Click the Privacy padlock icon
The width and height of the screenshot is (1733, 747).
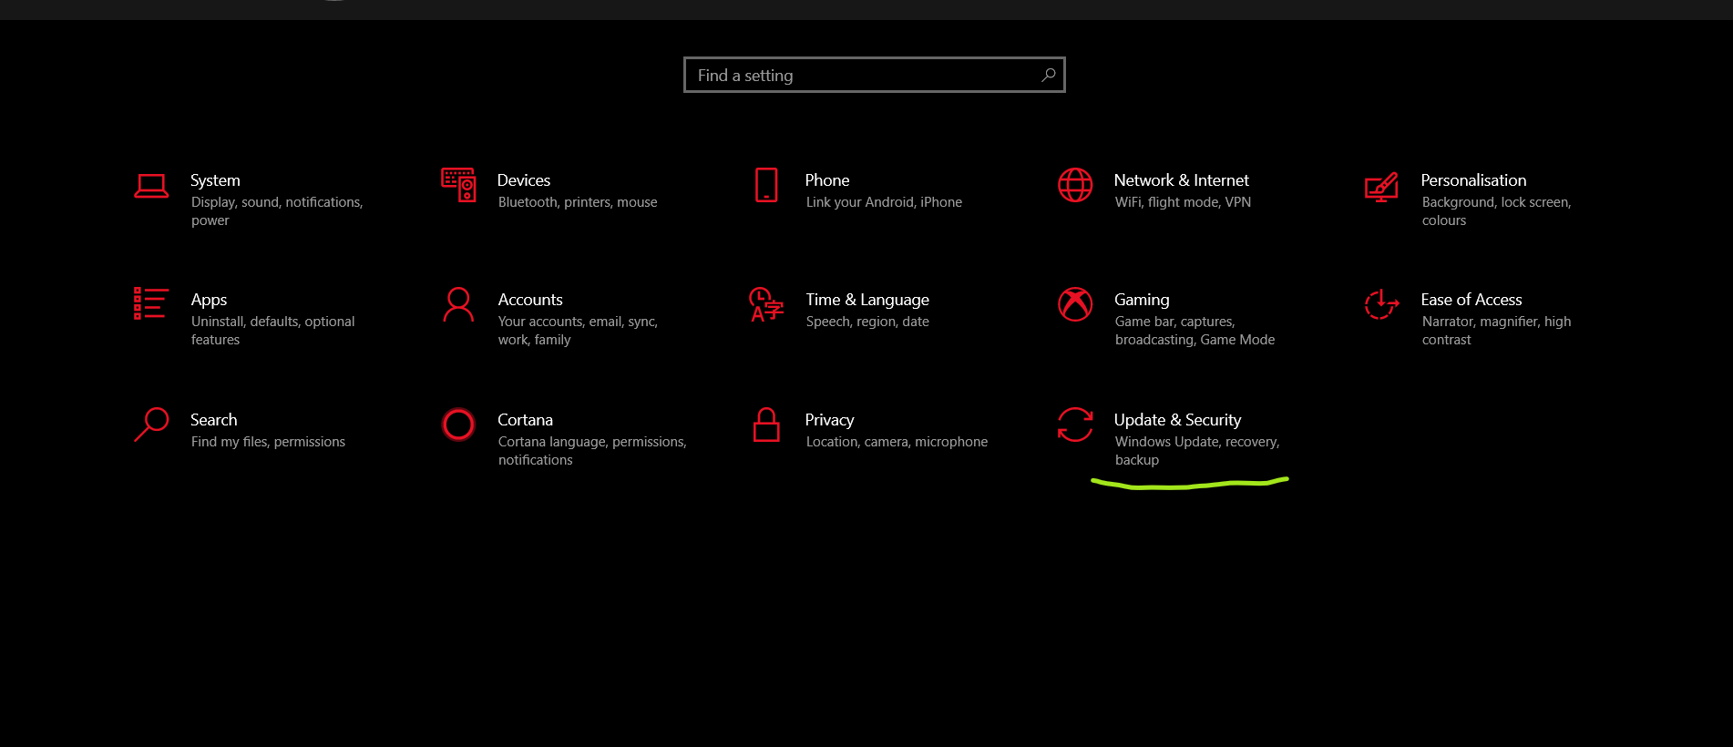[766, 425]
